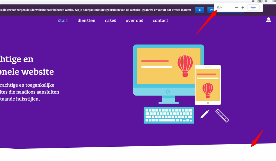
Task: Open the diensten menu item
Action: (x=86, y=21)
